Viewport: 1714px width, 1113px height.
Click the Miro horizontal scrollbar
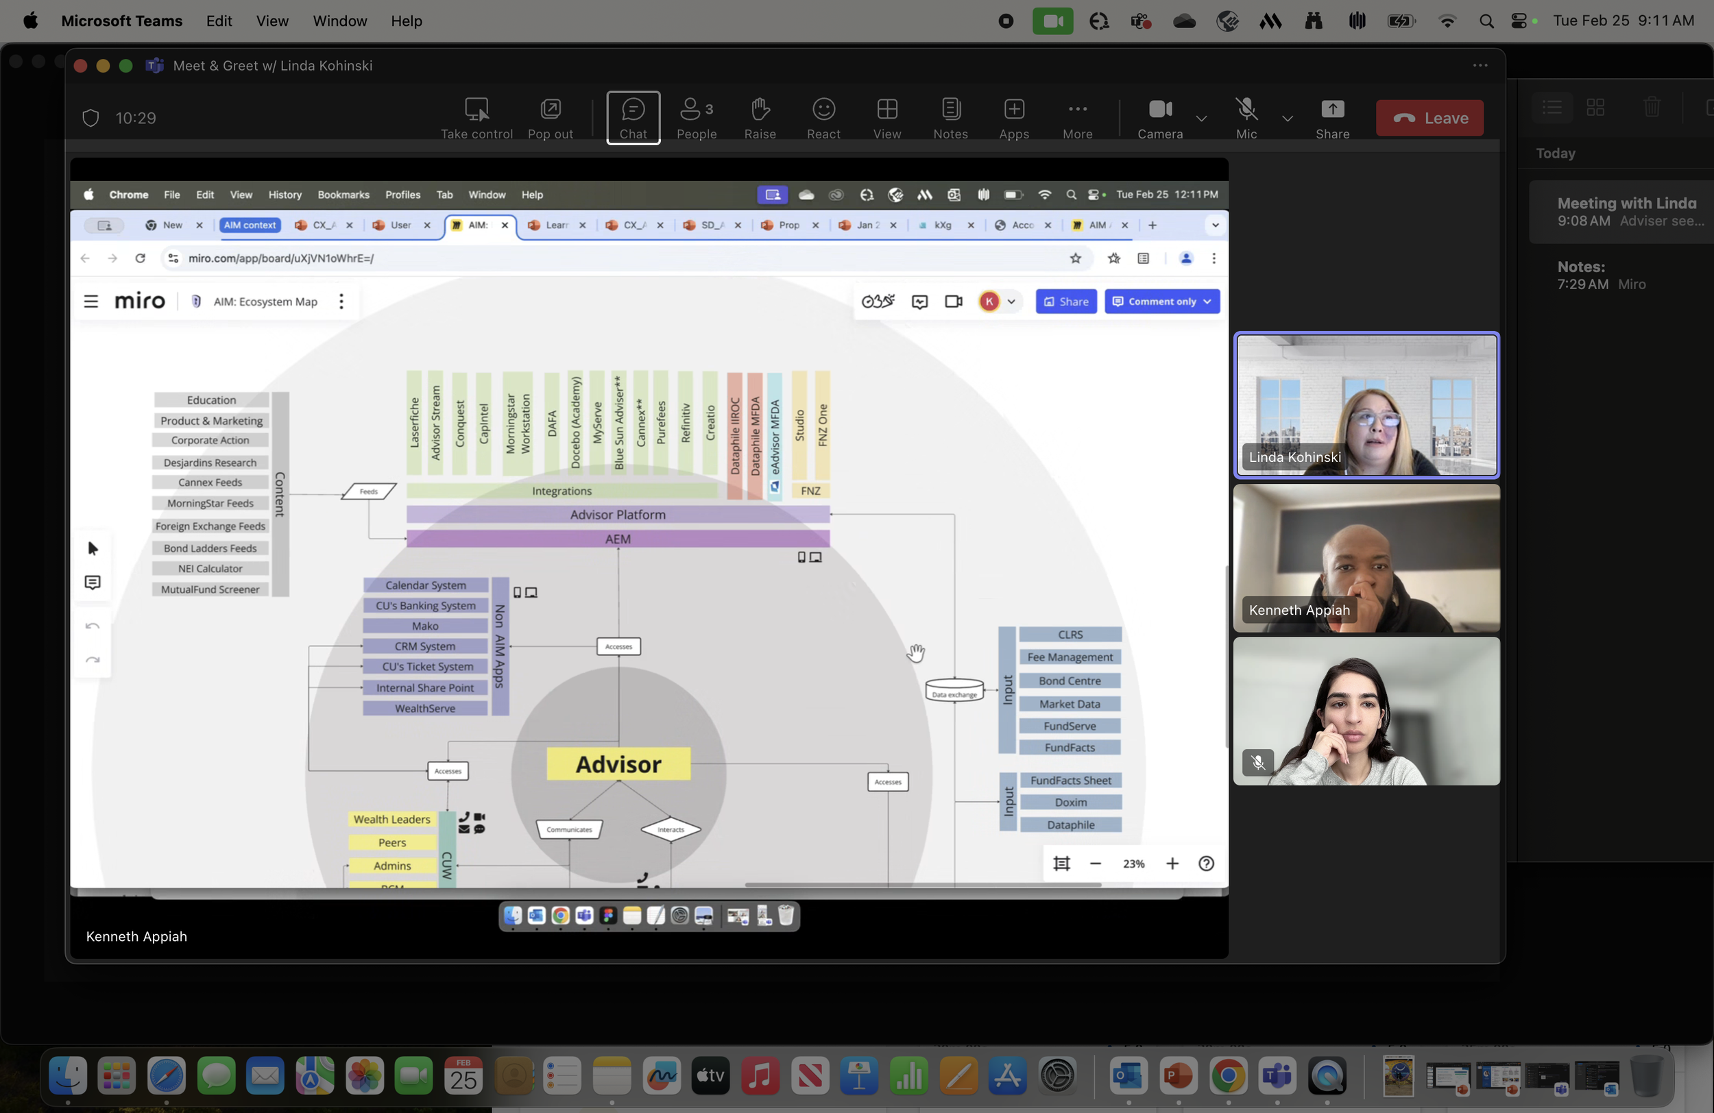(x=923, y=885)
